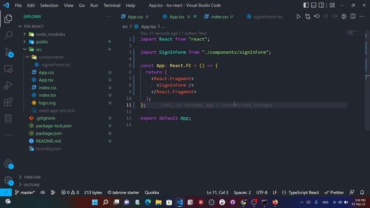Open editor More Actions ellipsis
Viewport: 370px width, 208px height.
tap(362, 16)
